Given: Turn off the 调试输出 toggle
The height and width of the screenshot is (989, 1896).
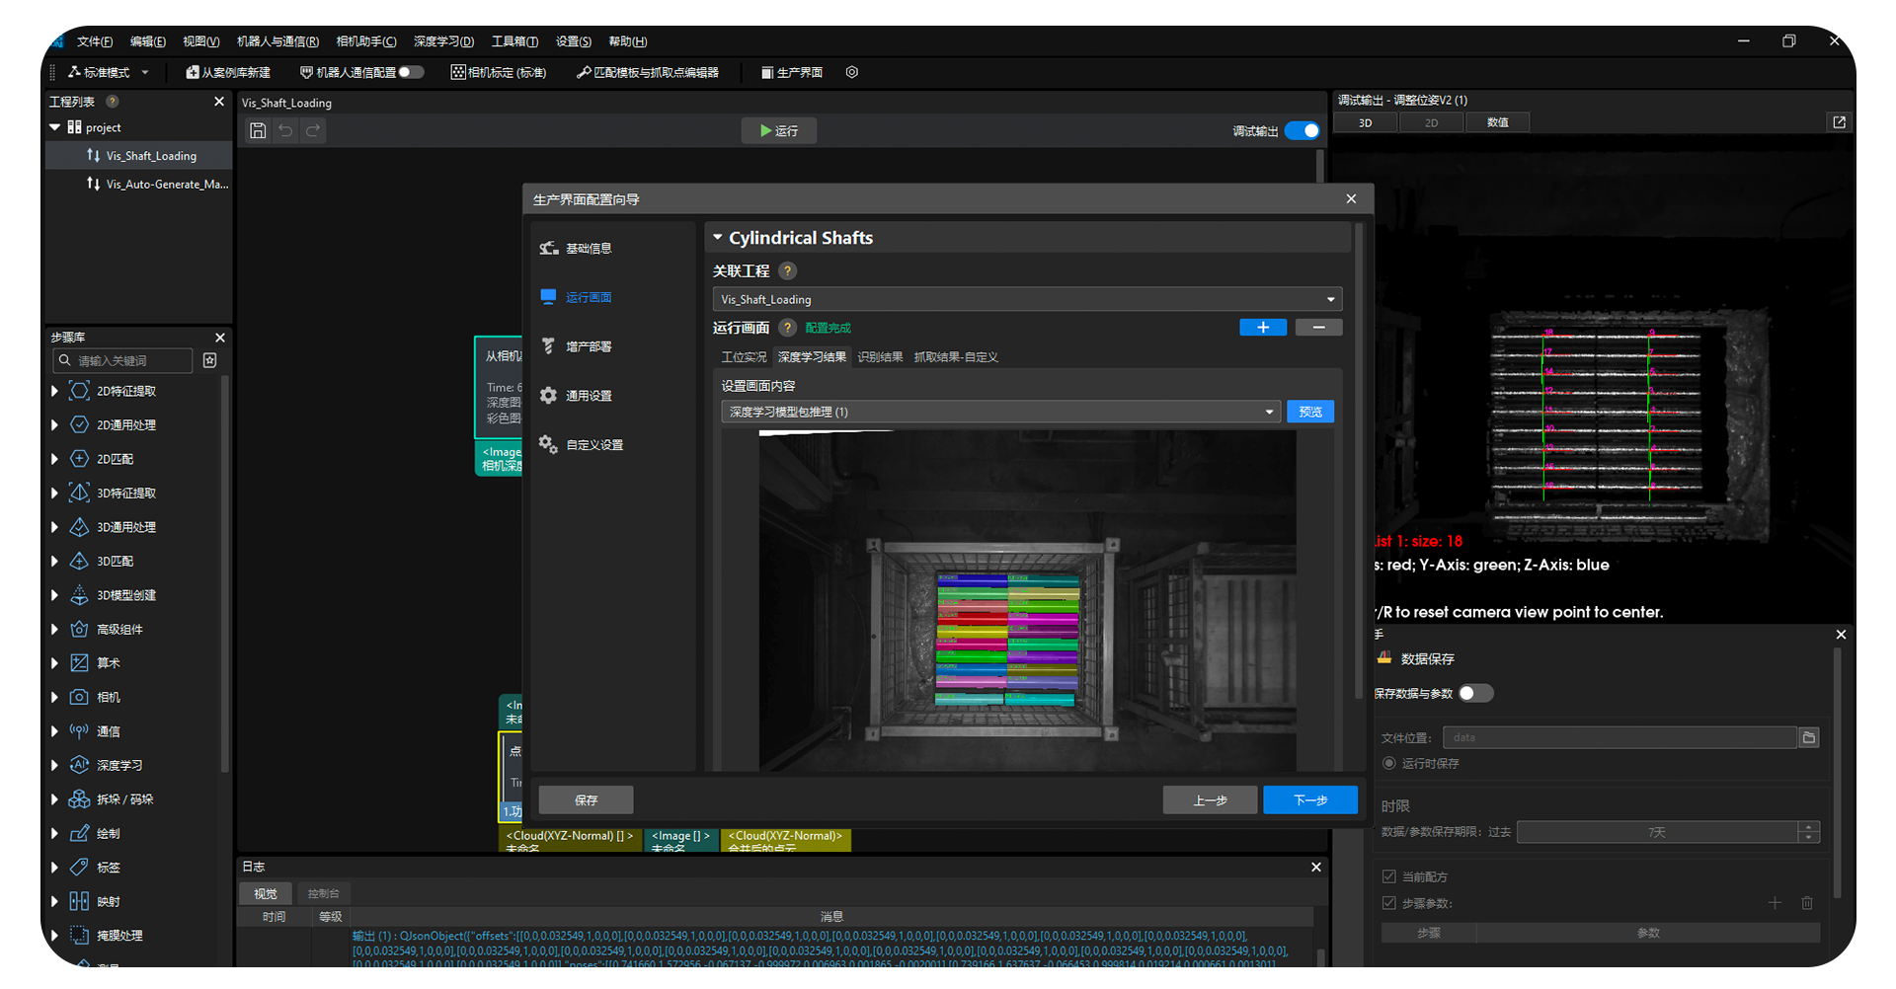Looking at the screenshot, I should pos(1303,131).
